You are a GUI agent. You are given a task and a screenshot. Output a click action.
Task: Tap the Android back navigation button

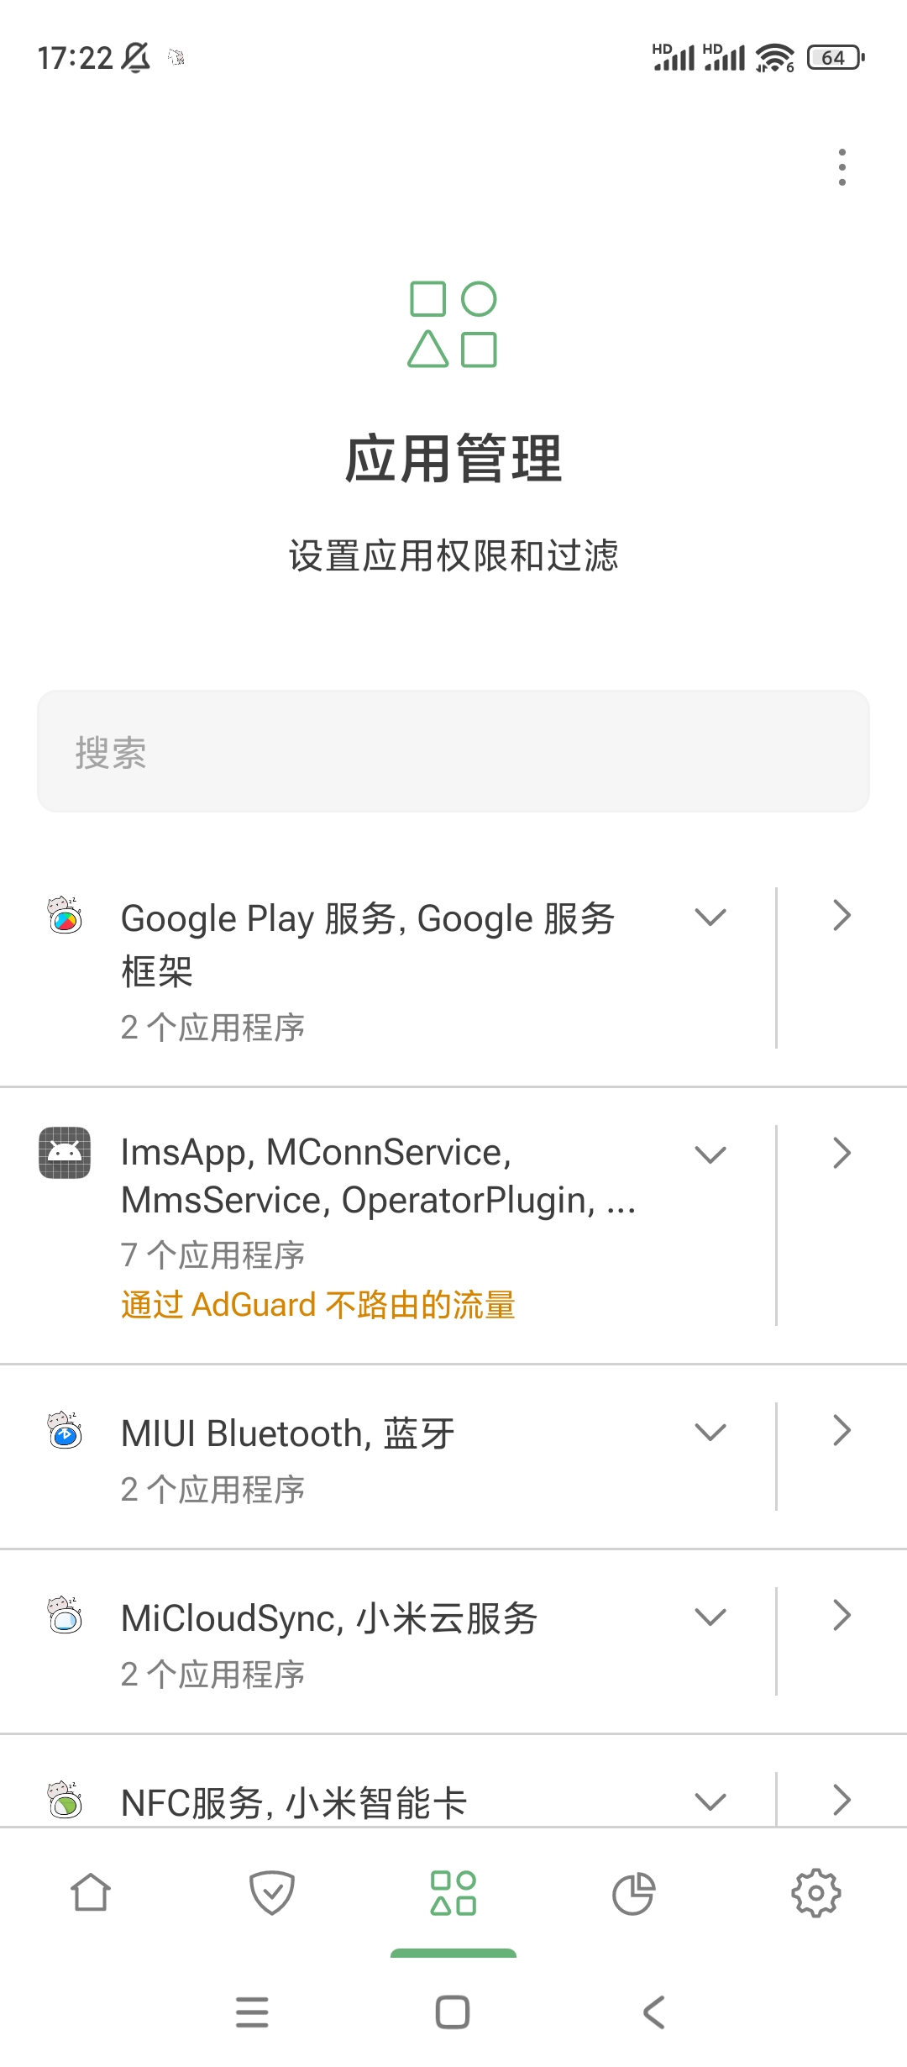tap(653, 2012)
